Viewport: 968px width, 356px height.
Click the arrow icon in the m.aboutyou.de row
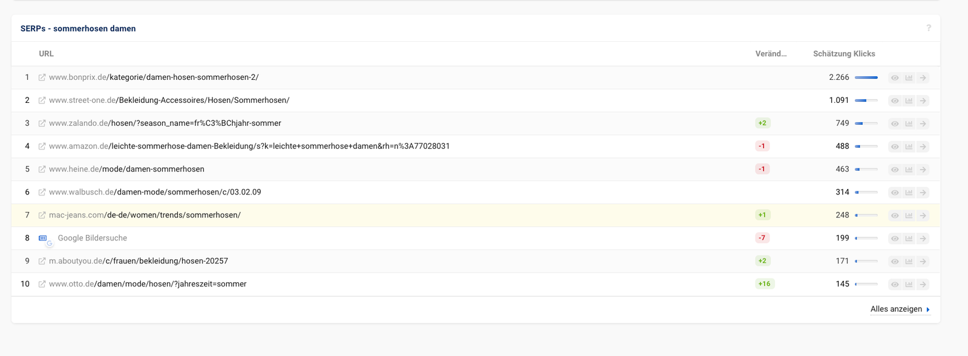coord(923,262)
